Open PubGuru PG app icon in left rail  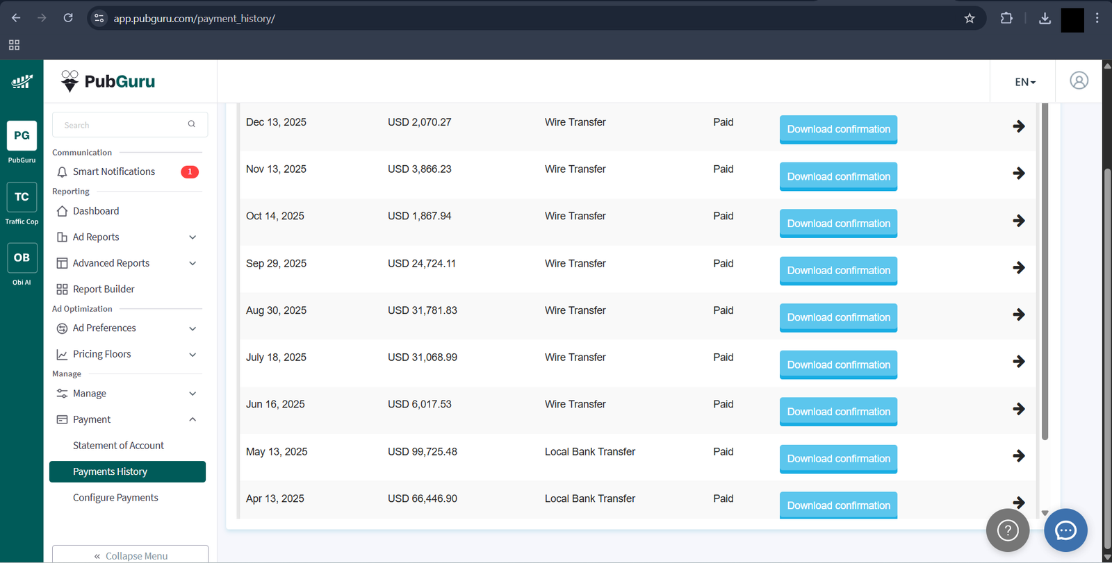[22, 135]
